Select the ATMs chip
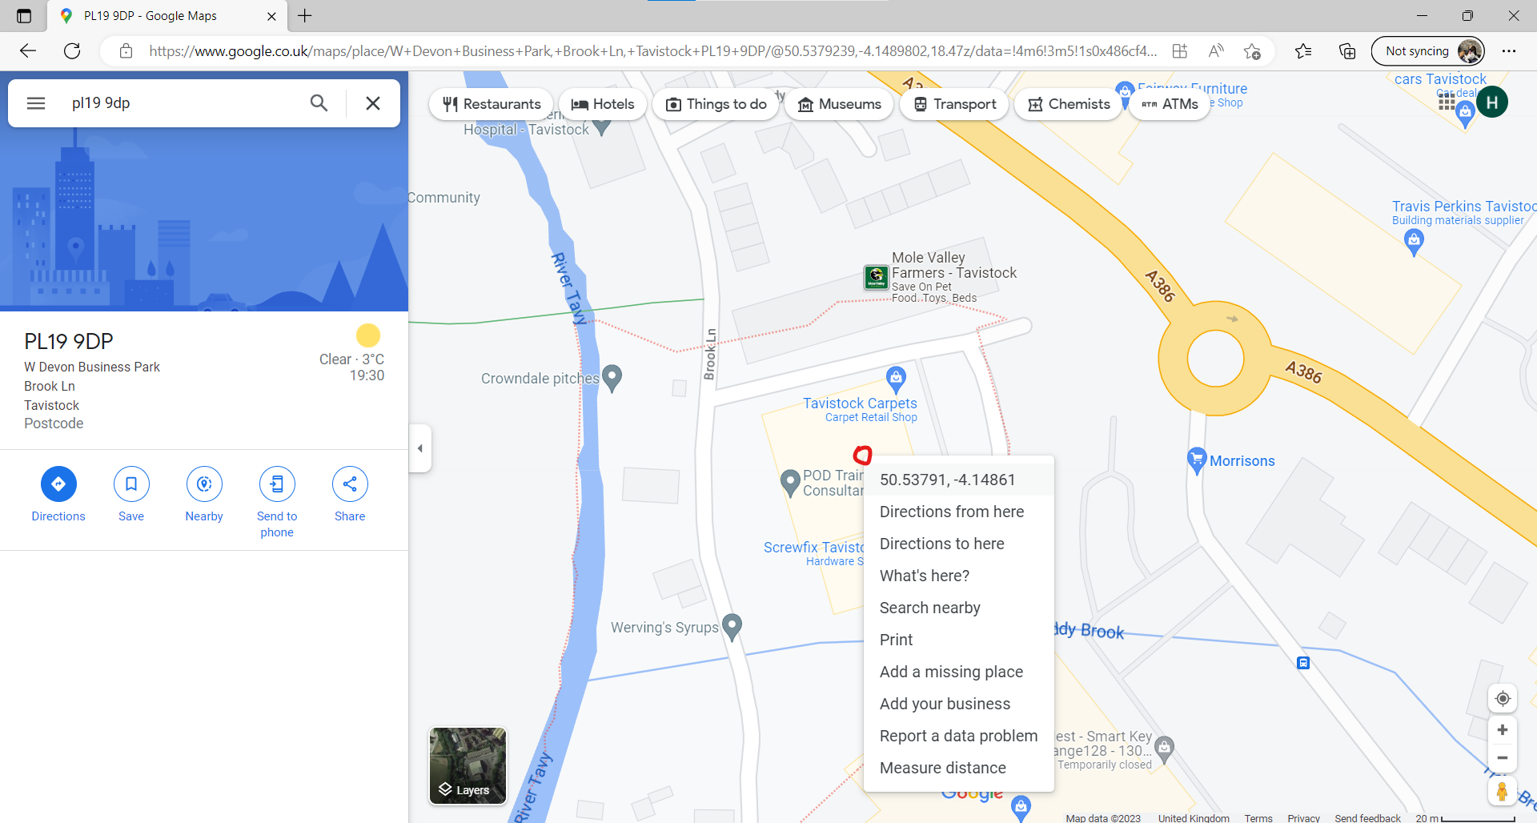The image size is (1537, 823). click(x=1169, y=104)
